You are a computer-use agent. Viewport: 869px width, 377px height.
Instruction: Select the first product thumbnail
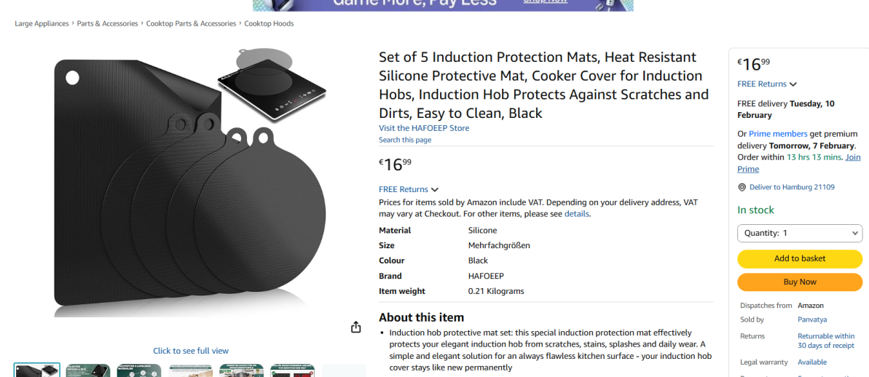point(36,370)
